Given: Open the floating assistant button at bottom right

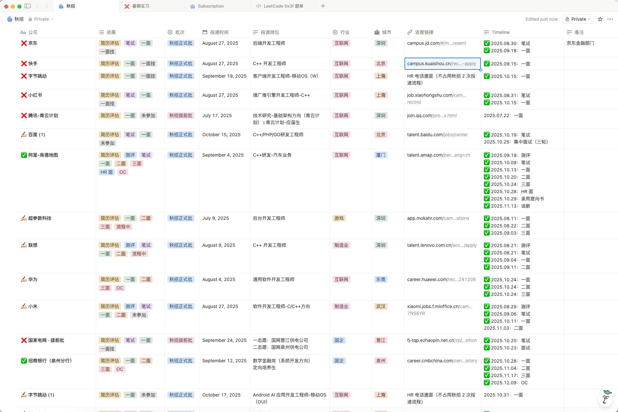Looking at the screenshot, I should point(606,399).
